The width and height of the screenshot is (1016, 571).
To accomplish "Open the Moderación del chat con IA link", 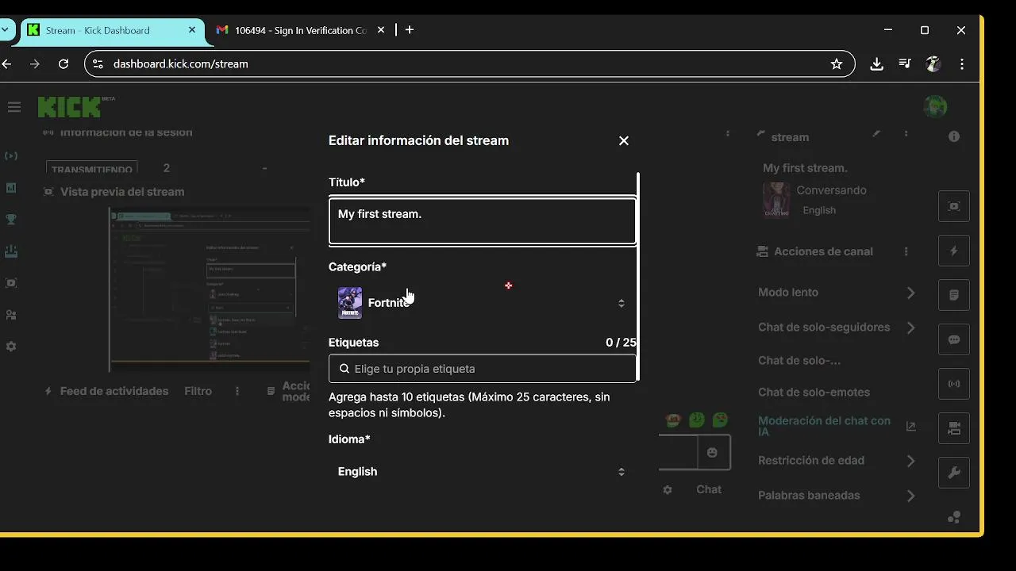I will click(837, 426).
